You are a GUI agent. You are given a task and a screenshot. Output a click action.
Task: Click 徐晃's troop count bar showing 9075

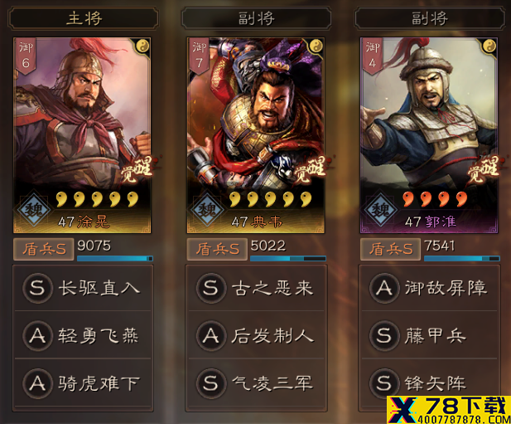[x=115, y=259]
